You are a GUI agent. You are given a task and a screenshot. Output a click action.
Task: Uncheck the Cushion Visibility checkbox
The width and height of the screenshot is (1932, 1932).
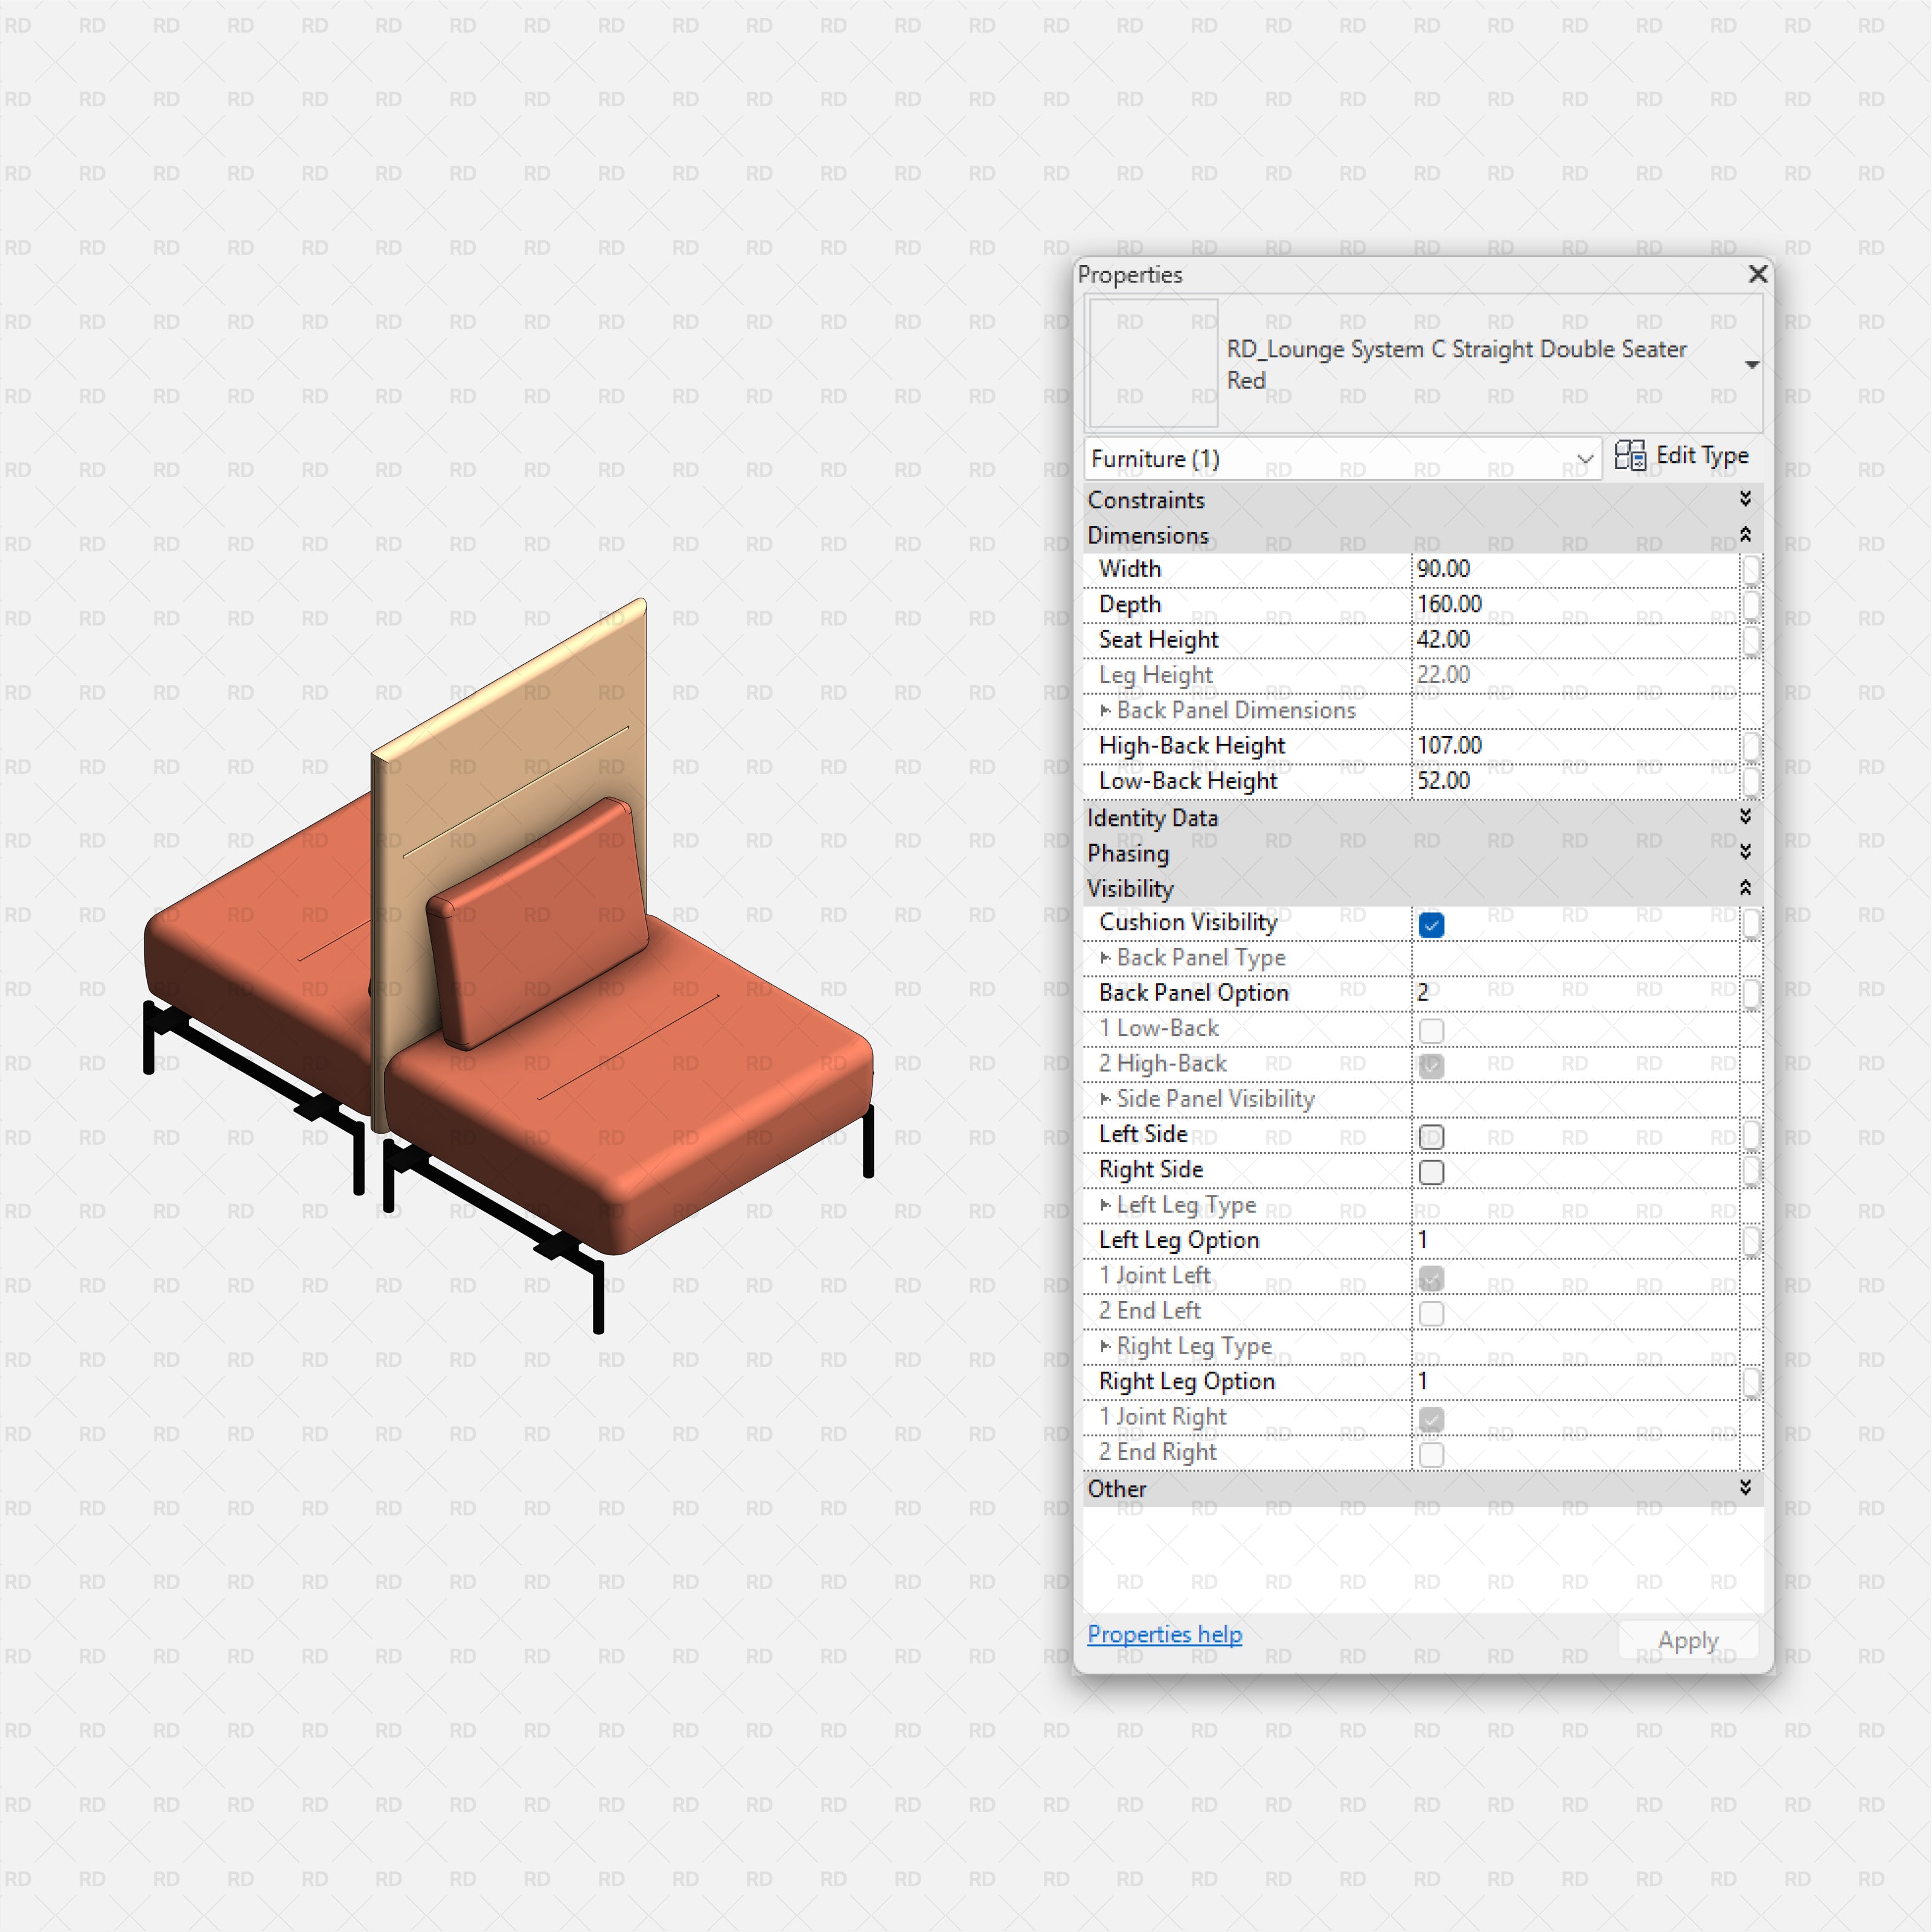click(1431, 925)
